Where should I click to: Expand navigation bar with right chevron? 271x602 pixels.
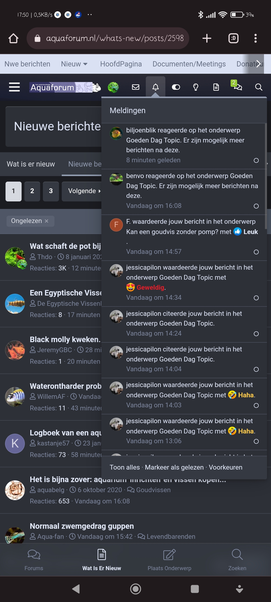(258, 64)
